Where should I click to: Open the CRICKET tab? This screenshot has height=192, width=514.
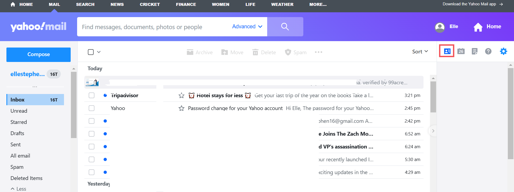point(150,4)
